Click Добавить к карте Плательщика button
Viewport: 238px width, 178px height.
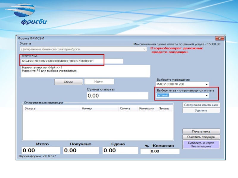[x=201, y=144]
